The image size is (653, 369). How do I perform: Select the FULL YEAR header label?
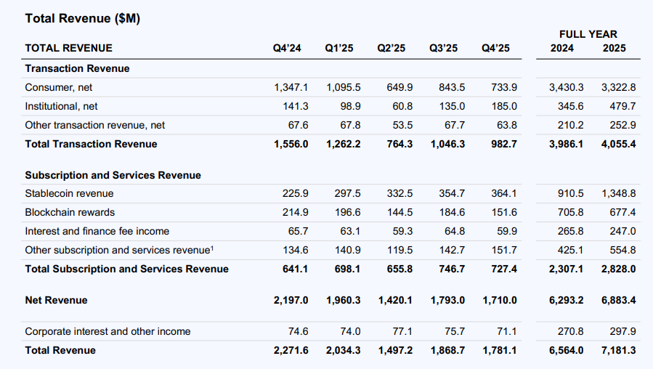pyautogui.click(x=588, y=34)
